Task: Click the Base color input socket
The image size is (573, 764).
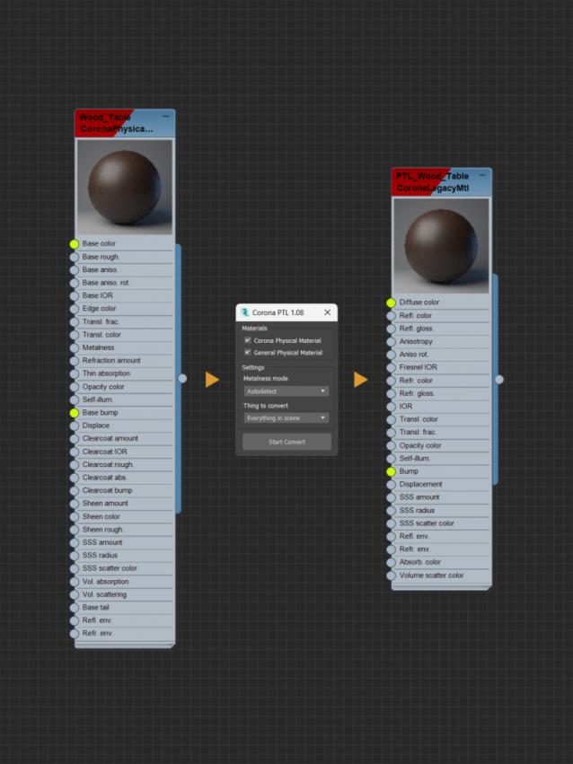Action: (75, 244)
